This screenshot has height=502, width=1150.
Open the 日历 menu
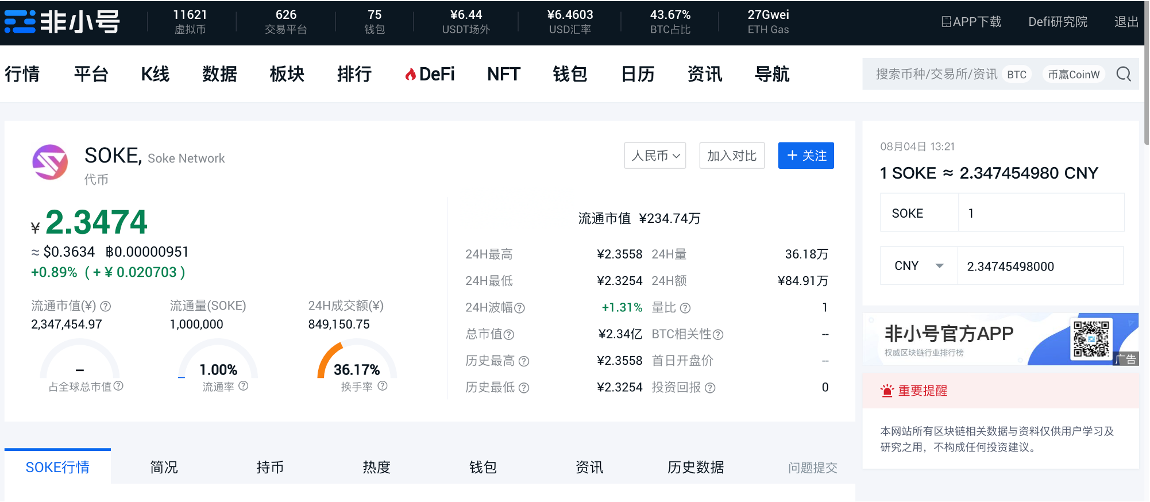click(638, 74)
